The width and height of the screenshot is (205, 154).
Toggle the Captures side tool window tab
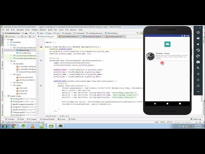tap(2, 65)
